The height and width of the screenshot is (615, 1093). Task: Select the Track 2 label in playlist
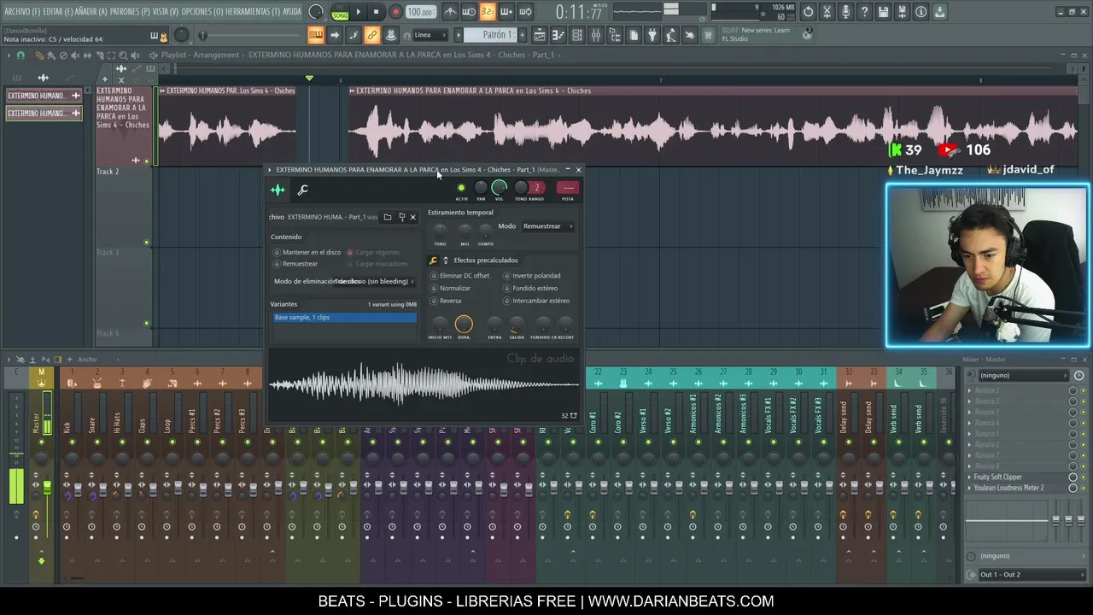tap(108, 172)
